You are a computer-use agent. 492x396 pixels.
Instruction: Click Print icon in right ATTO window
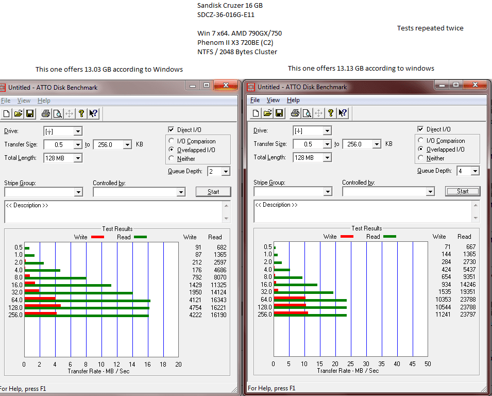coord(295,113)
